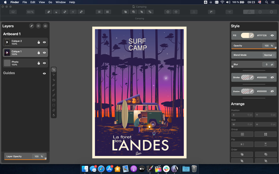
Task: Toggle Stroke visibility in the Style panel
Action: click(x=272, y=77)
